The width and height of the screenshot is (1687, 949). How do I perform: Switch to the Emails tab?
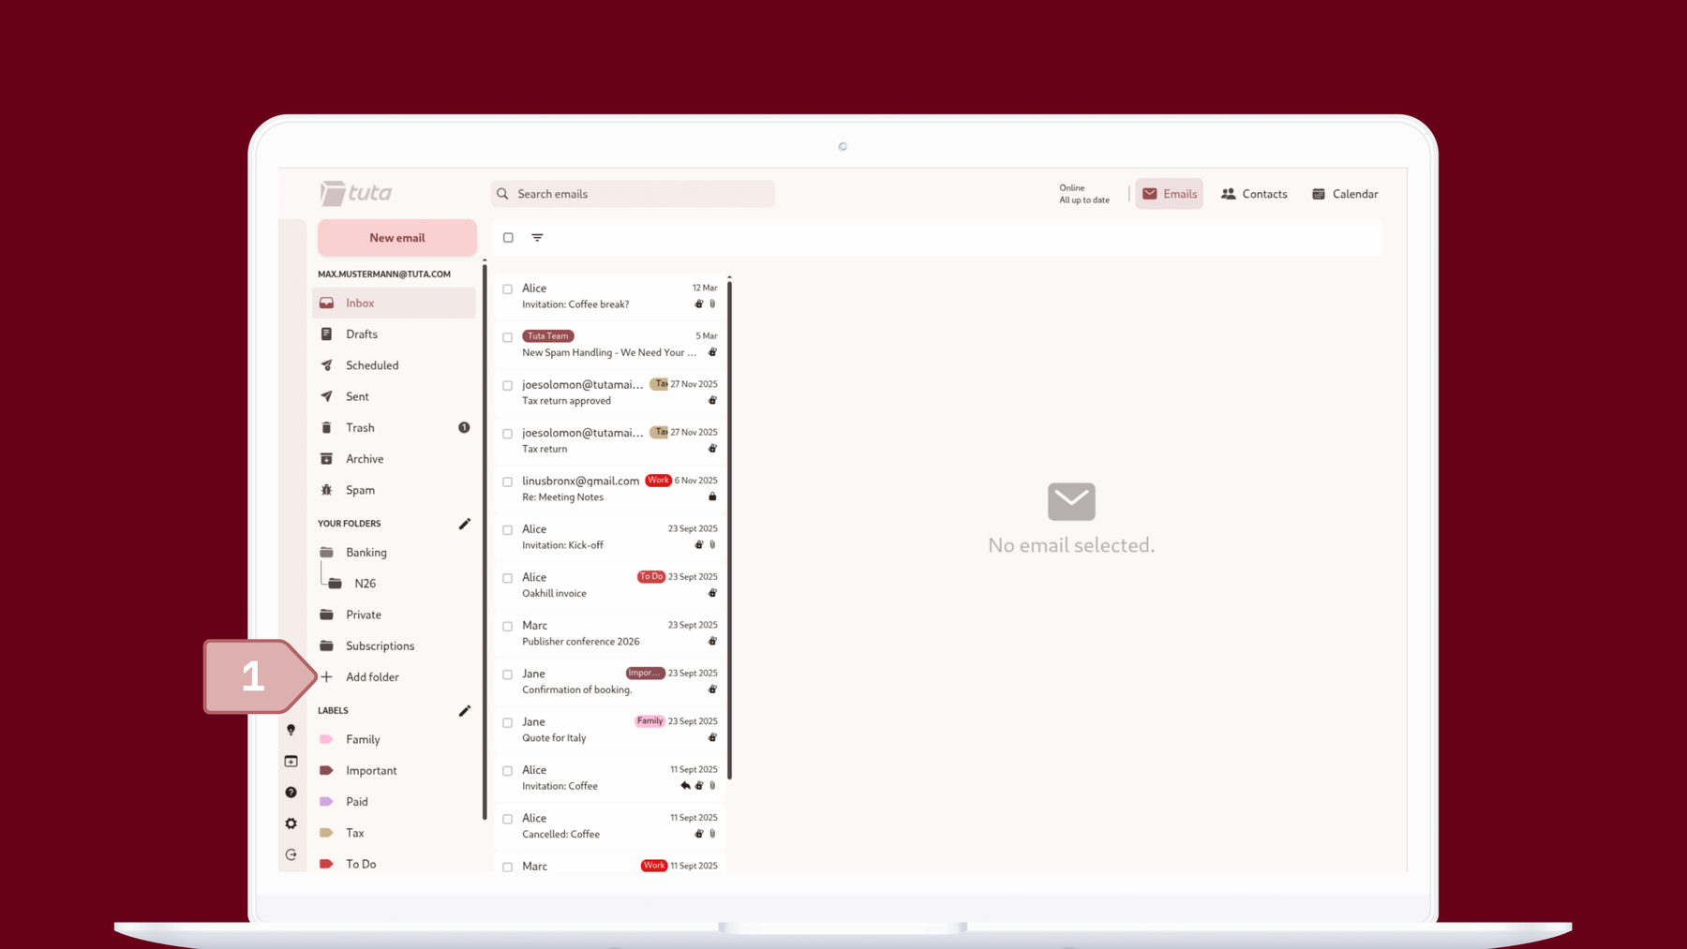point(1169,194)
